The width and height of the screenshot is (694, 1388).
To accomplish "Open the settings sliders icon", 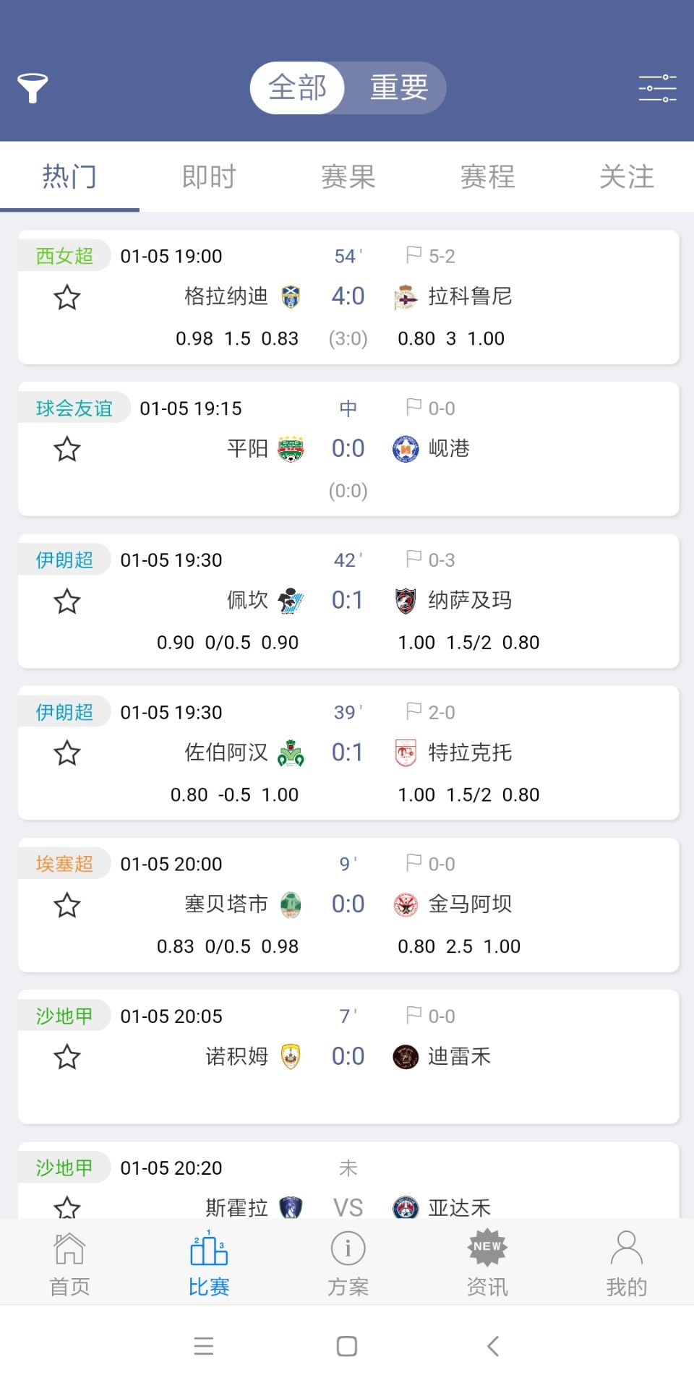I will (x=657, y=88).
